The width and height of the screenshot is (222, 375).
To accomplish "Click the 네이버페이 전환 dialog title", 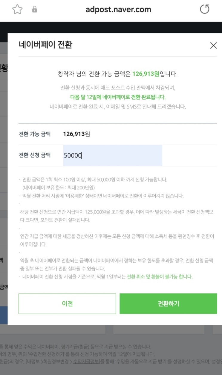I will click(x=45, y=45).
